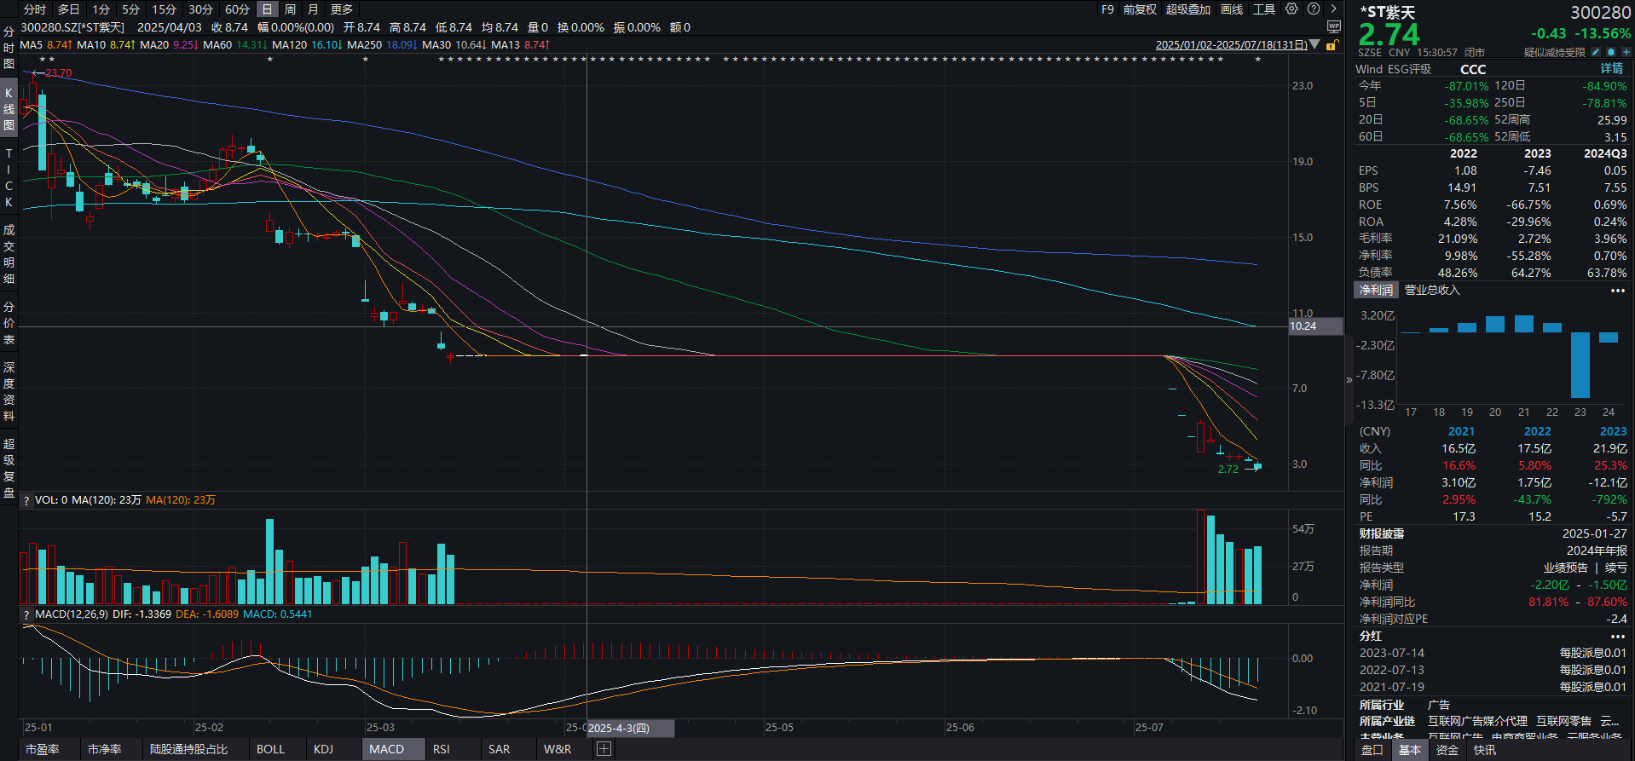Toggle the 前复权 price adjustment

pyautogui.click(x=1140, y=9)
